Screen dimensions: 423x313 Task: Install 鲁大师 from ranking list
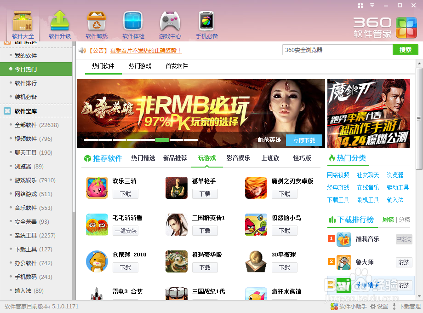pos(404,262)
